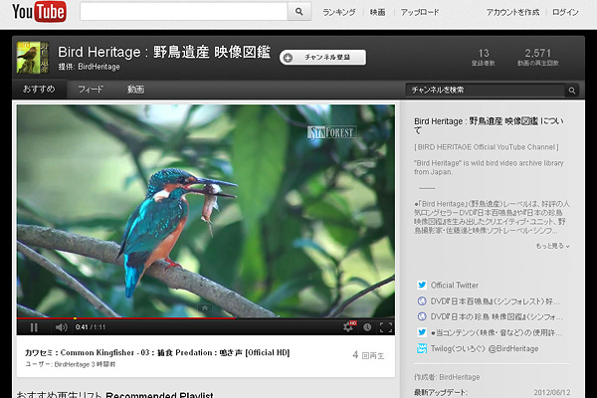The height and width of the screenshot is (398, 597).
Task: Enter fullscreen video mode
Action: 386,326
